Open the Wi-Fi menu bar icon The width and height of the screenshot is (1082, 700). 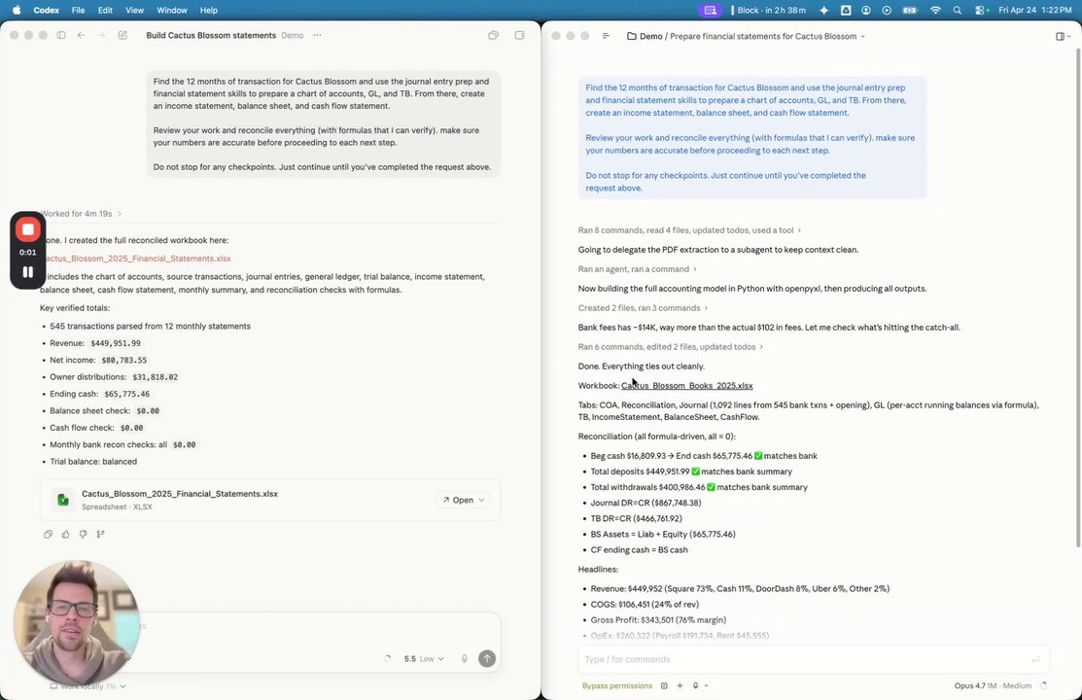click(935, 11)
